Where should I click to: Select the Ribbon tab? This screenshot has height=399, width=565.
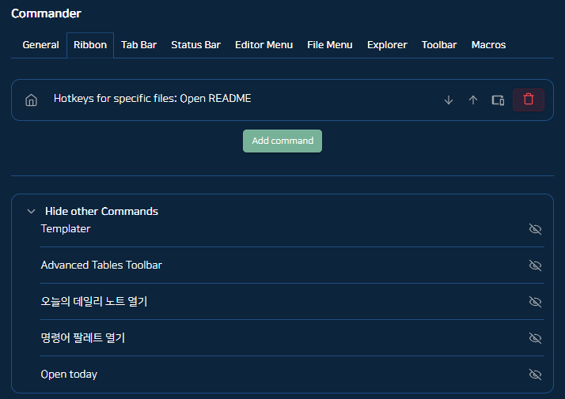(x=90, y=45)
